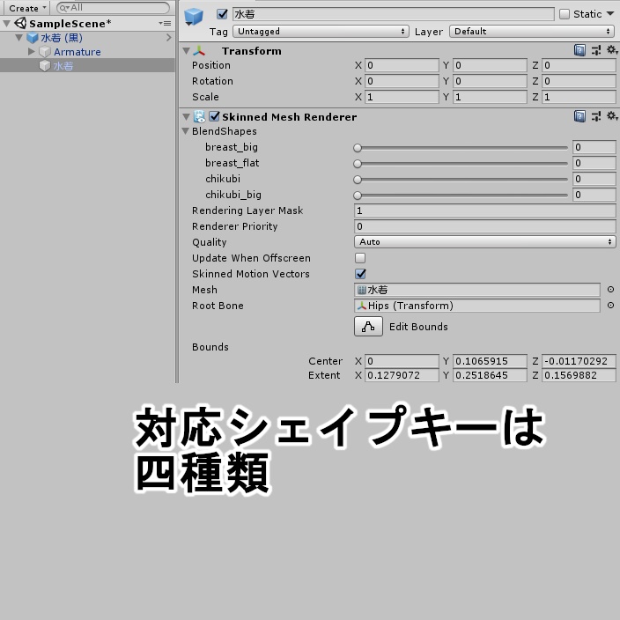The image size is (620, 620).
Task: Click the Skinned Mesh Renderer title text
Action: [290, 117]
